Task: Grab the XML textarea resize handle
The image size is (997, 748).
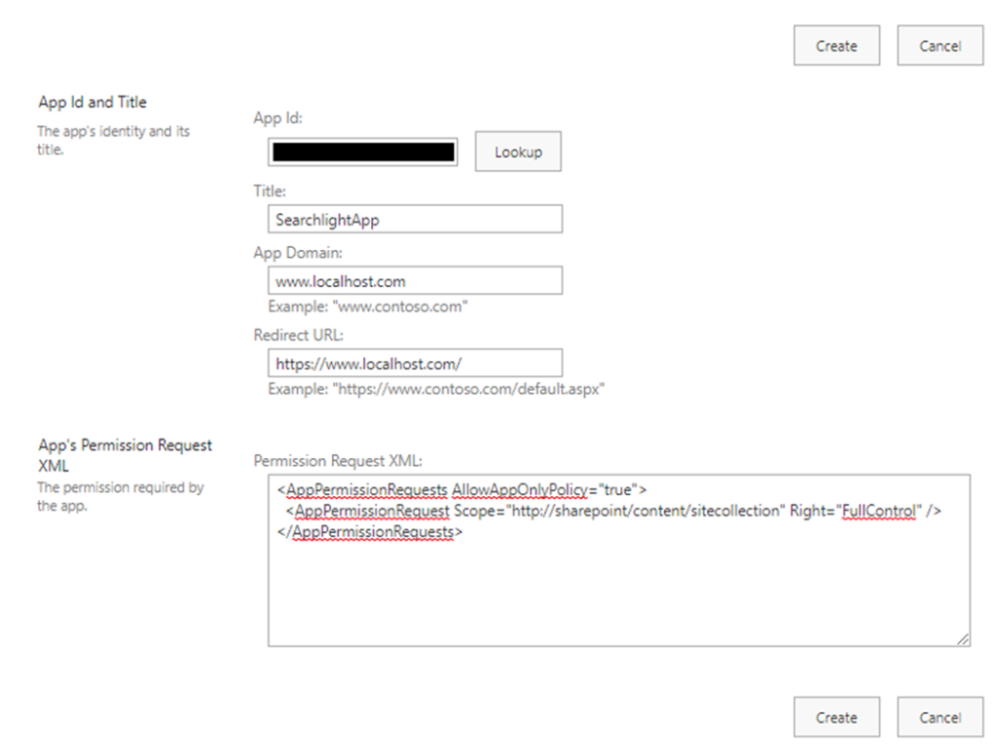Action: click(962, 638)
